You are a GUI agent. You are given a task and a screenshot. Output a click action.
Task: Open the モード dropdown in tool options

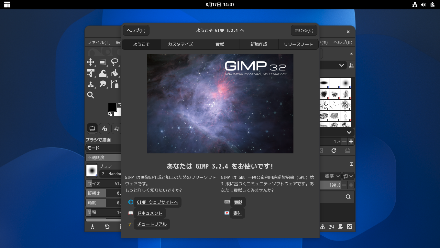pyautogui.click(x=103, y=148)
